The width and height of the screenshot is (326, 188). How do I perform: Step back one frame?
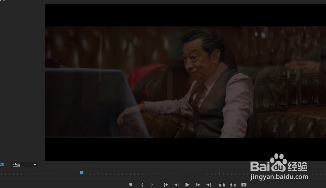pos(176,185)
